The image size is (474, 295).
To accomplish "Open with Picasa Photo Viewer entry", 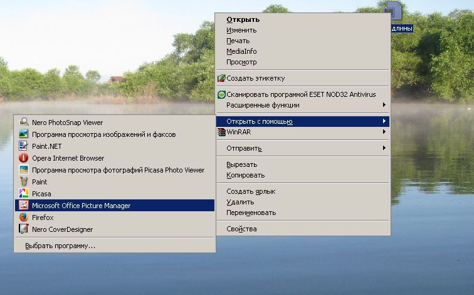I will point(115,170).
